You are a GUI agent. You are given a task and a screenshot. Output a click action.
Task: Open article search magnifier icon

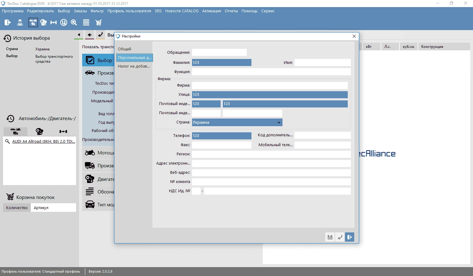click(x=74, y=22)
